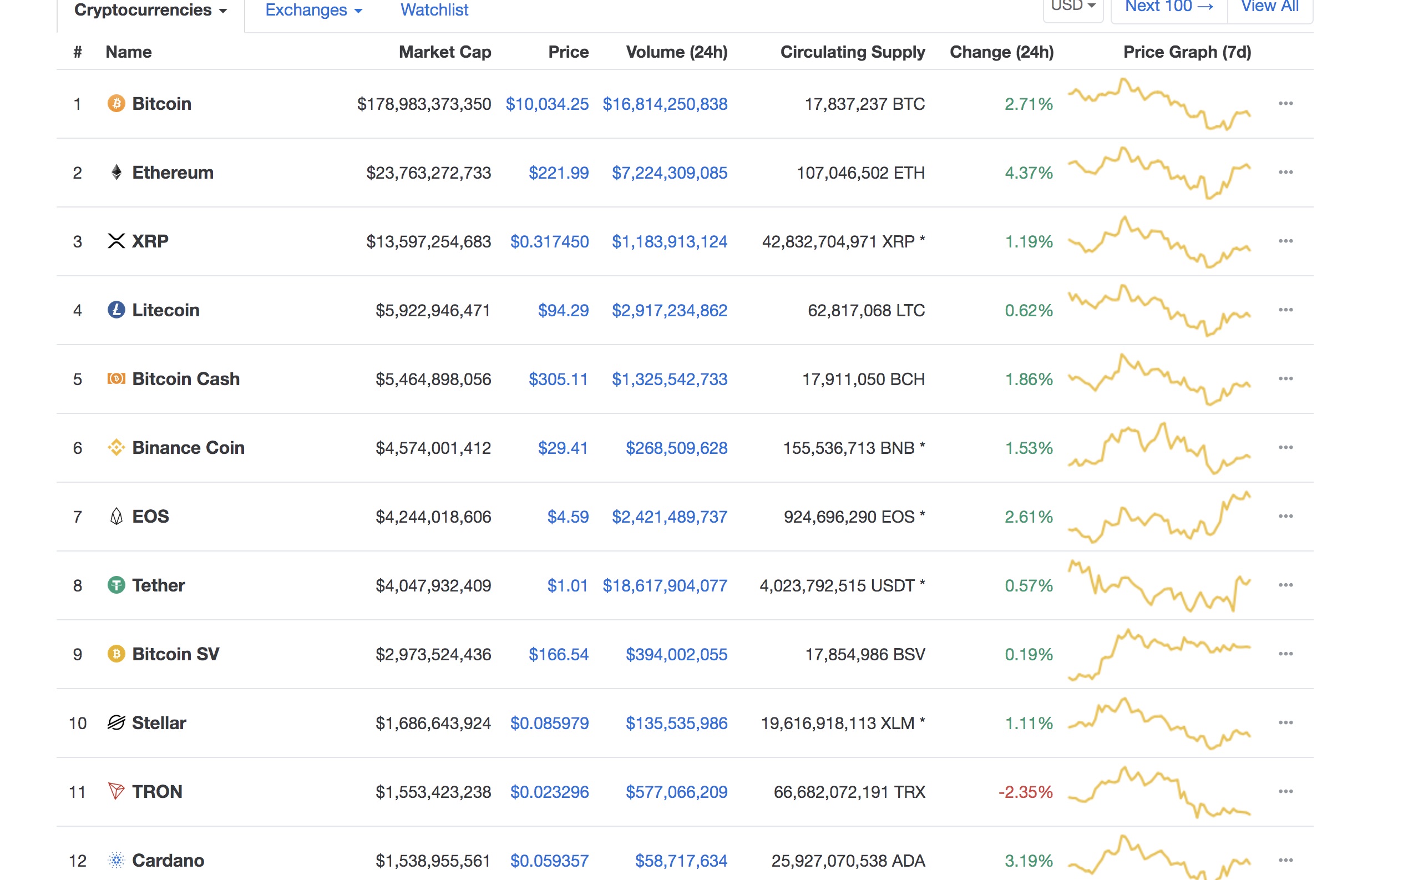Click the Tether logo icon
The width and height of the screenshot is (1403, 880).
[117, 585]
